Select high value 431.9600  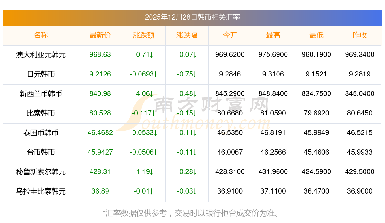point(273,172)
